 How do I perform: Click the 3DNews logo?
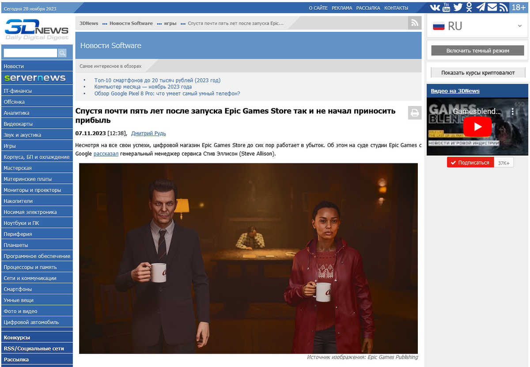(x=37, y=30)
